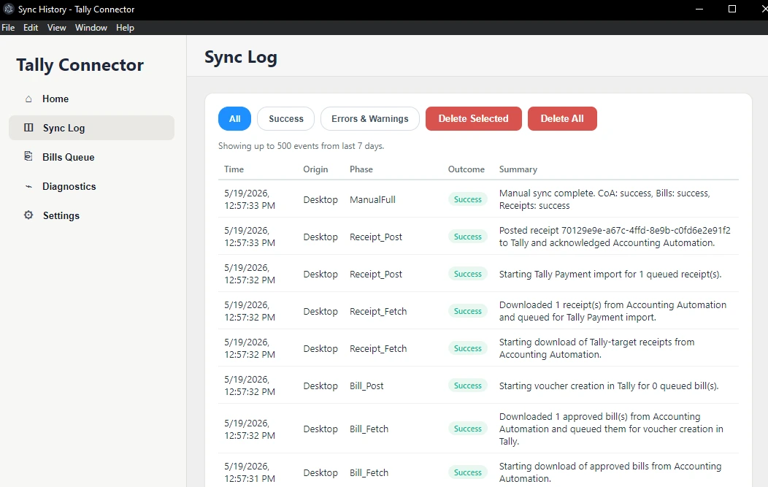
Task: Maximize the Tally Connector window
Action: [732, 9]
